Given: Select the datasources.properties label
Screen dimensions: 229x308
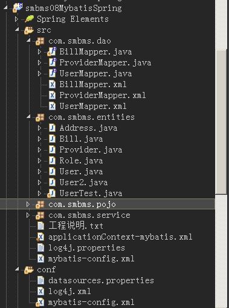Looking at the screenshot, I should [101, 281].
